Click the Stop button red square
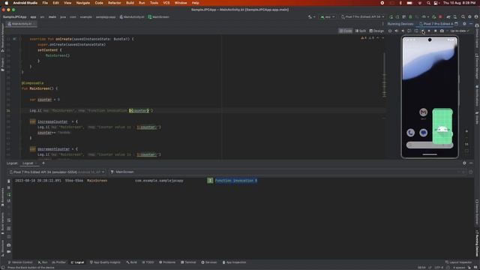This screenshot has height=270, width=480. [440, 16]
